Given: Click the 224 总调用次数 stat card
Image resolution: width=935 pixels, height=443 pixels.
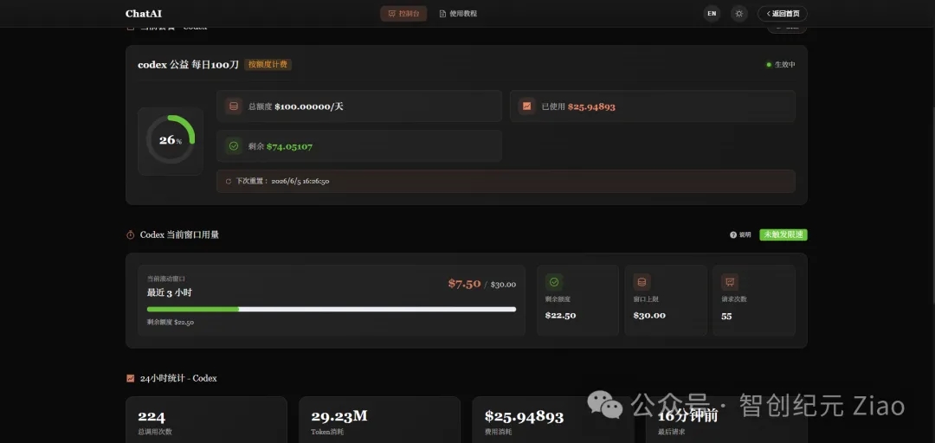Looking at the screenshot, I should [x=206, y=421].
